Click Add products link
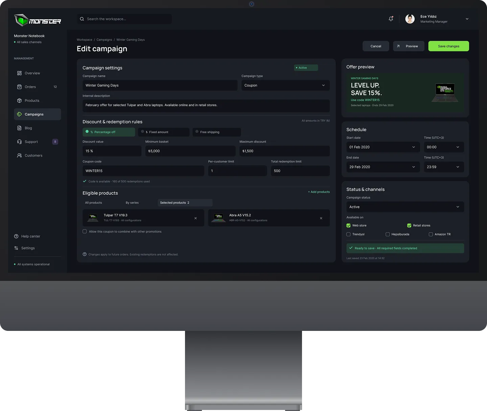 pyautogui.click(x=319, y=192)
